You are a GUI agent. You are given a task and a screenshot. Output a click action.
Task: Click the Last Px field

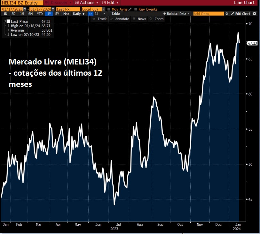(x=68, y=9)
